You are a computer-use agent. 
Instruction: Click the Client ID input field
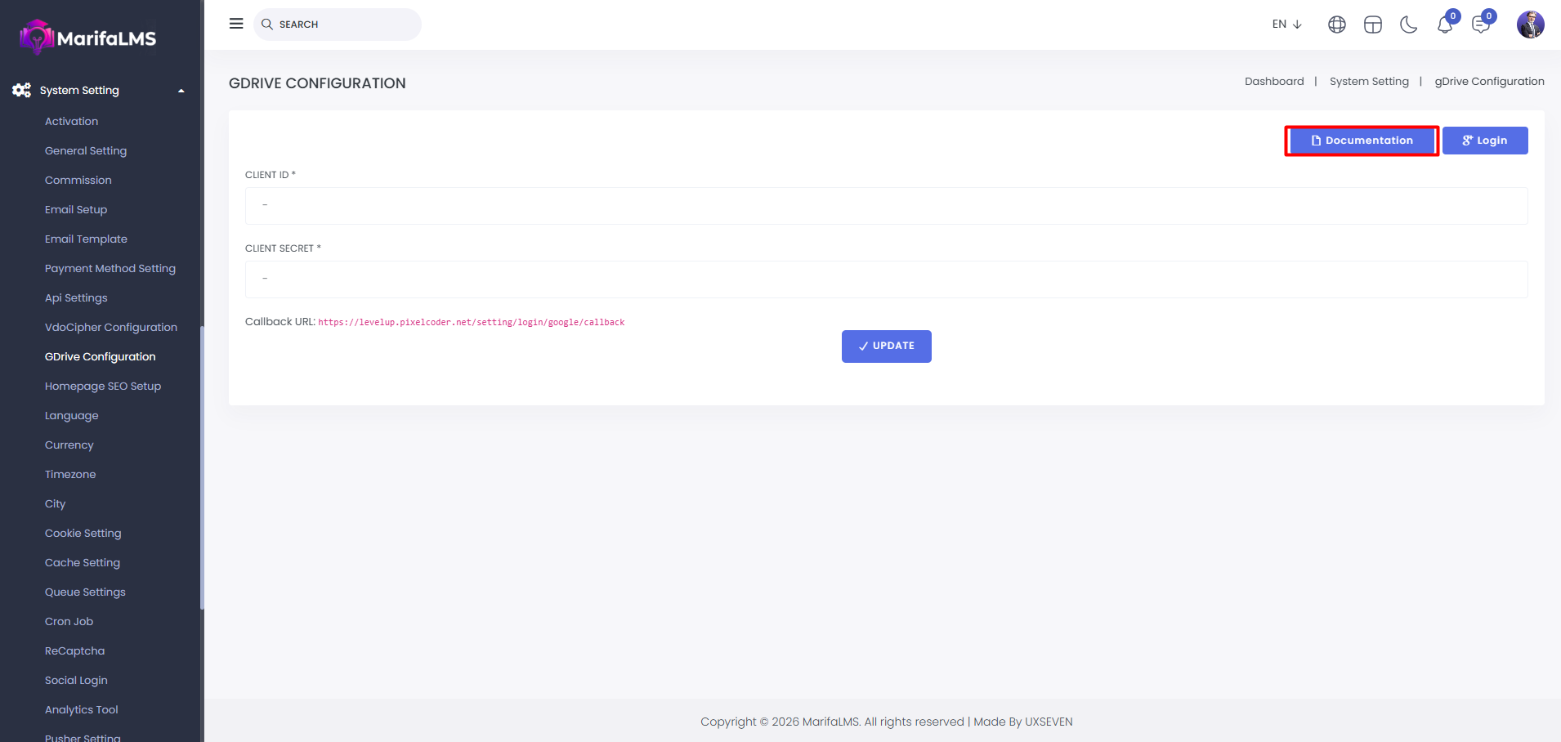pos(886,206)
